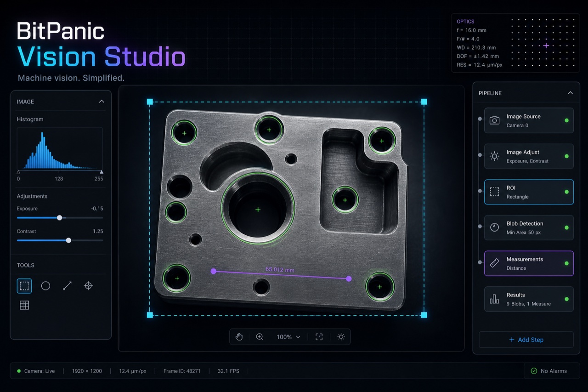Screen dimensions: 588x392
Task: Click the Blob Detection circle icon
Action: (x=494, y=227)
